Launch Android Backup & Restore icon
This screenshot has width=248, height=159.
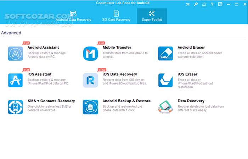(x=90, y=107)
